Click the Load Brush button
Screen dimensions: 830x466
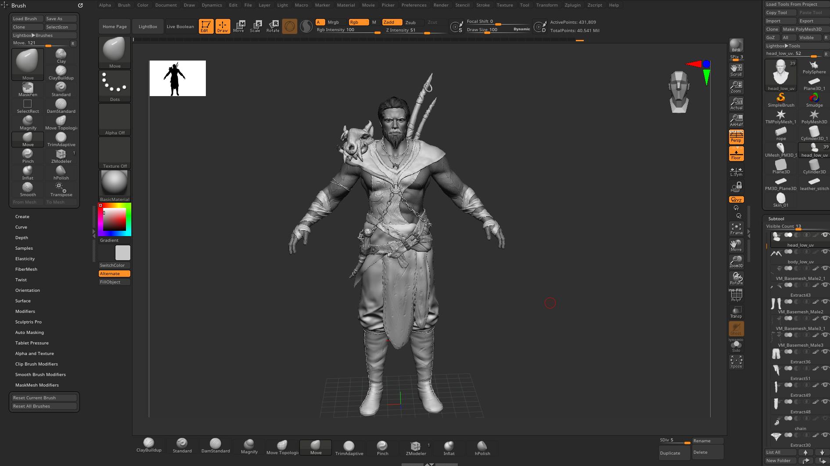coord(27,19)
